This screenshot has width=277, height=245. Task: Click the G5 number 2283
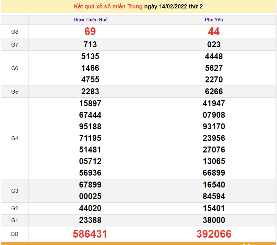(x=90, y=91)
